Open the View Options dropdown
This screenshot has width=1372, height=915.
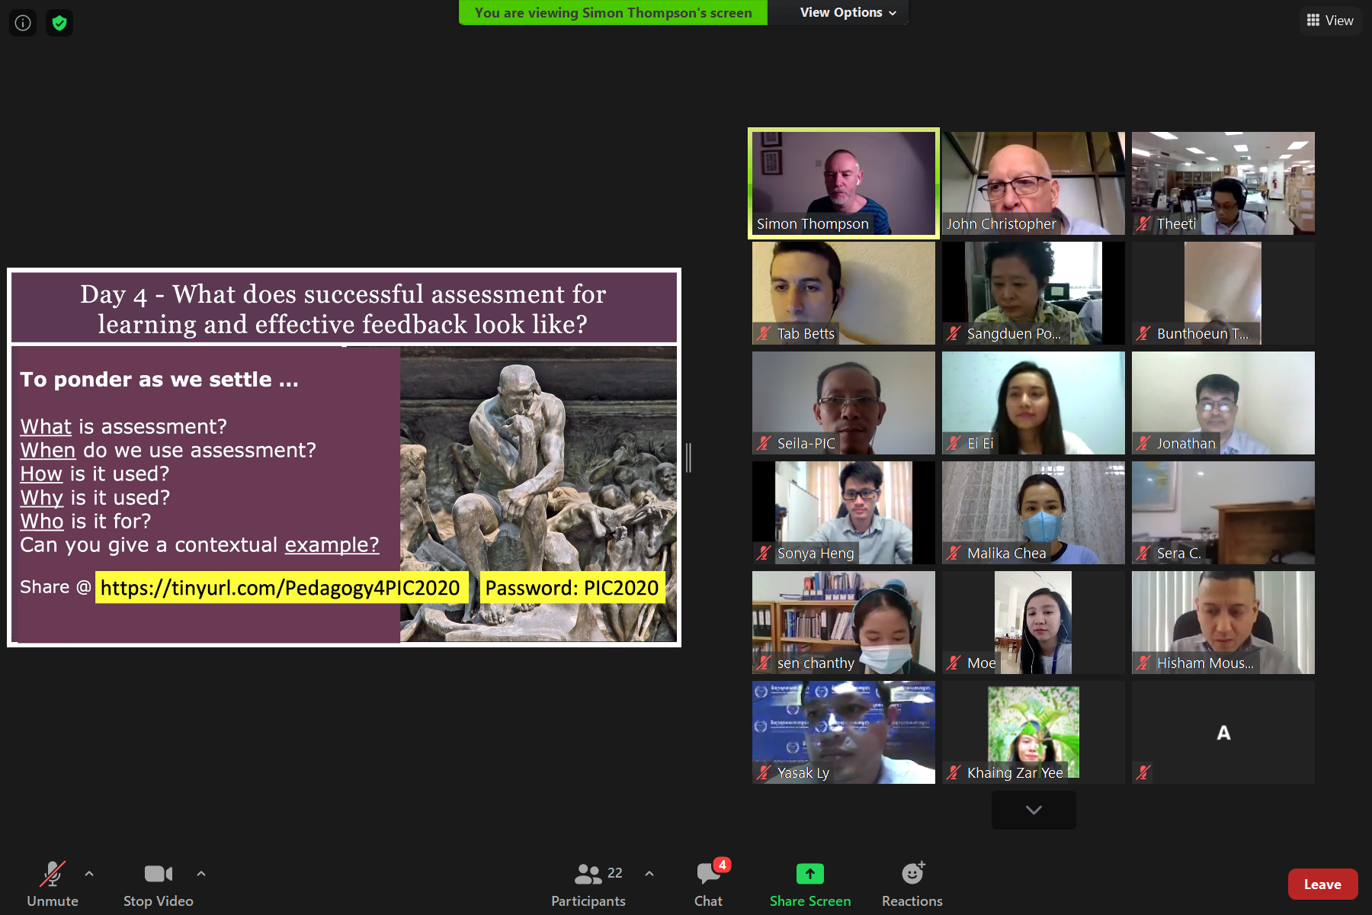click(x=848, y=12)
